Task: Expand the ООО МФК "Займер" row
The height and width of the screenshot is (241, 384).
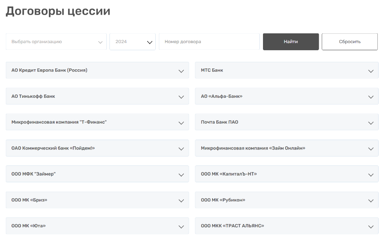Action: tap(97, 174)
